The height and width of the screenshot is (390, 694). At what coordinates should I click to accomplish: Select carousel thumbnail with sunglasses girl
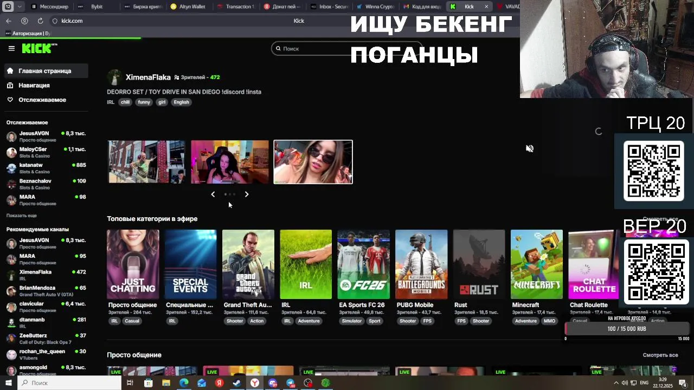[313, 162]
